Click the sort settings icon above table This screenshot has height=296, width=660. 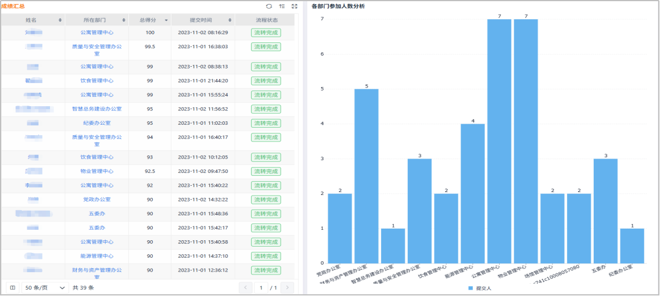coord(282,6)
